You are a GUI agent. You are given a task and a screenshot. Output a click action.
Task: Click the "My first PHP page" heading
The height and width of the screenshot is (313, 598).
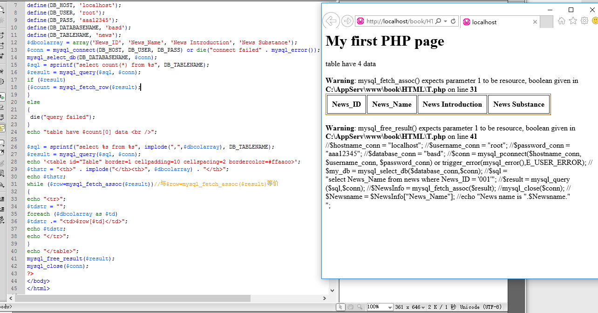(x=385, y=41)
